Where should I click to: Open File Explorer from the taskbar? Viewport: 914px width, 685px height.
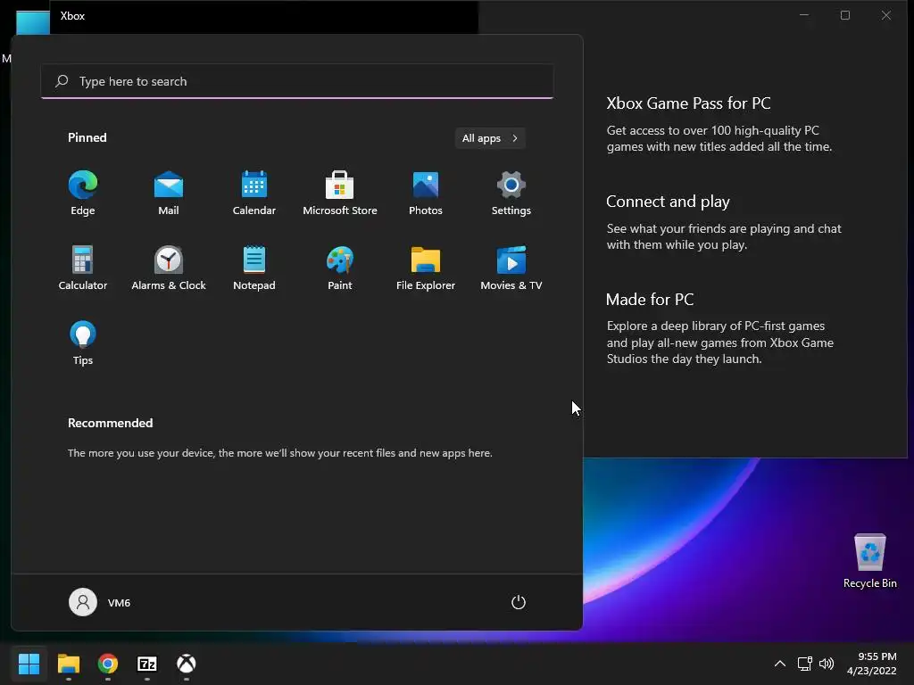click(68, 664)
